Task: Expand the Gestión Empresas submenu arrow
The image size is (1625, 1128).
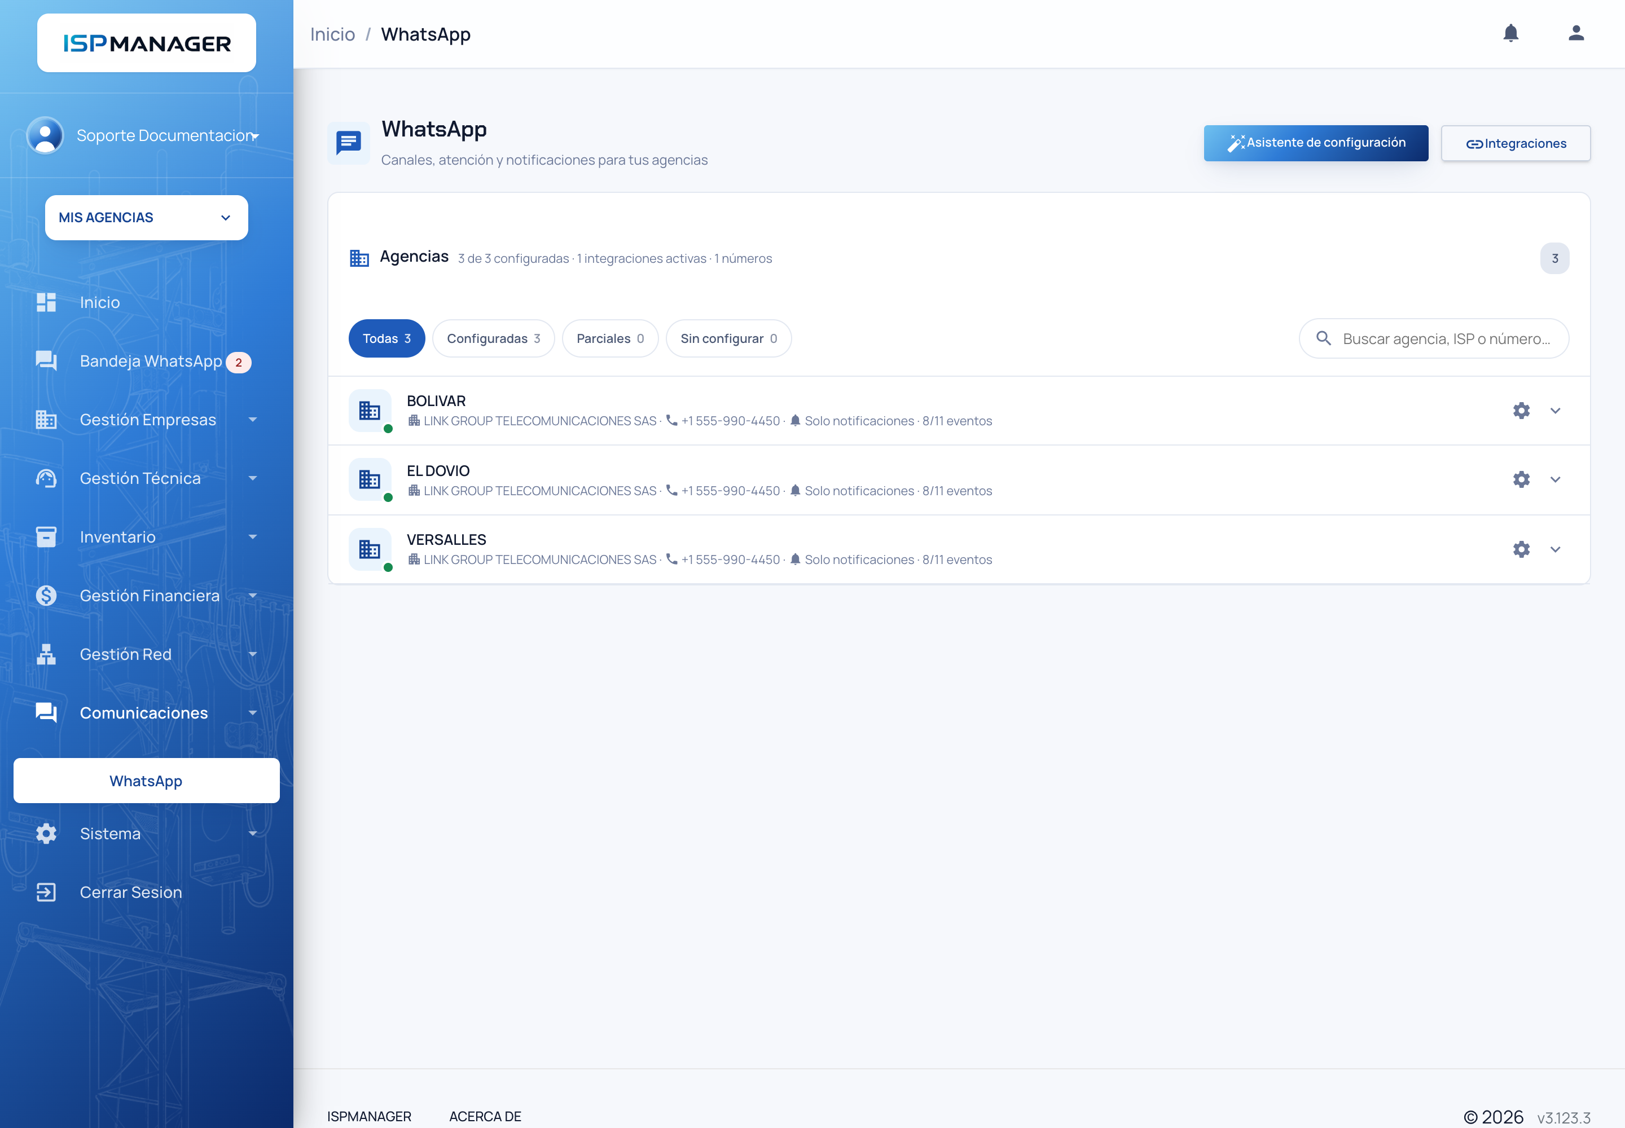Action: [x=252, y=420]
